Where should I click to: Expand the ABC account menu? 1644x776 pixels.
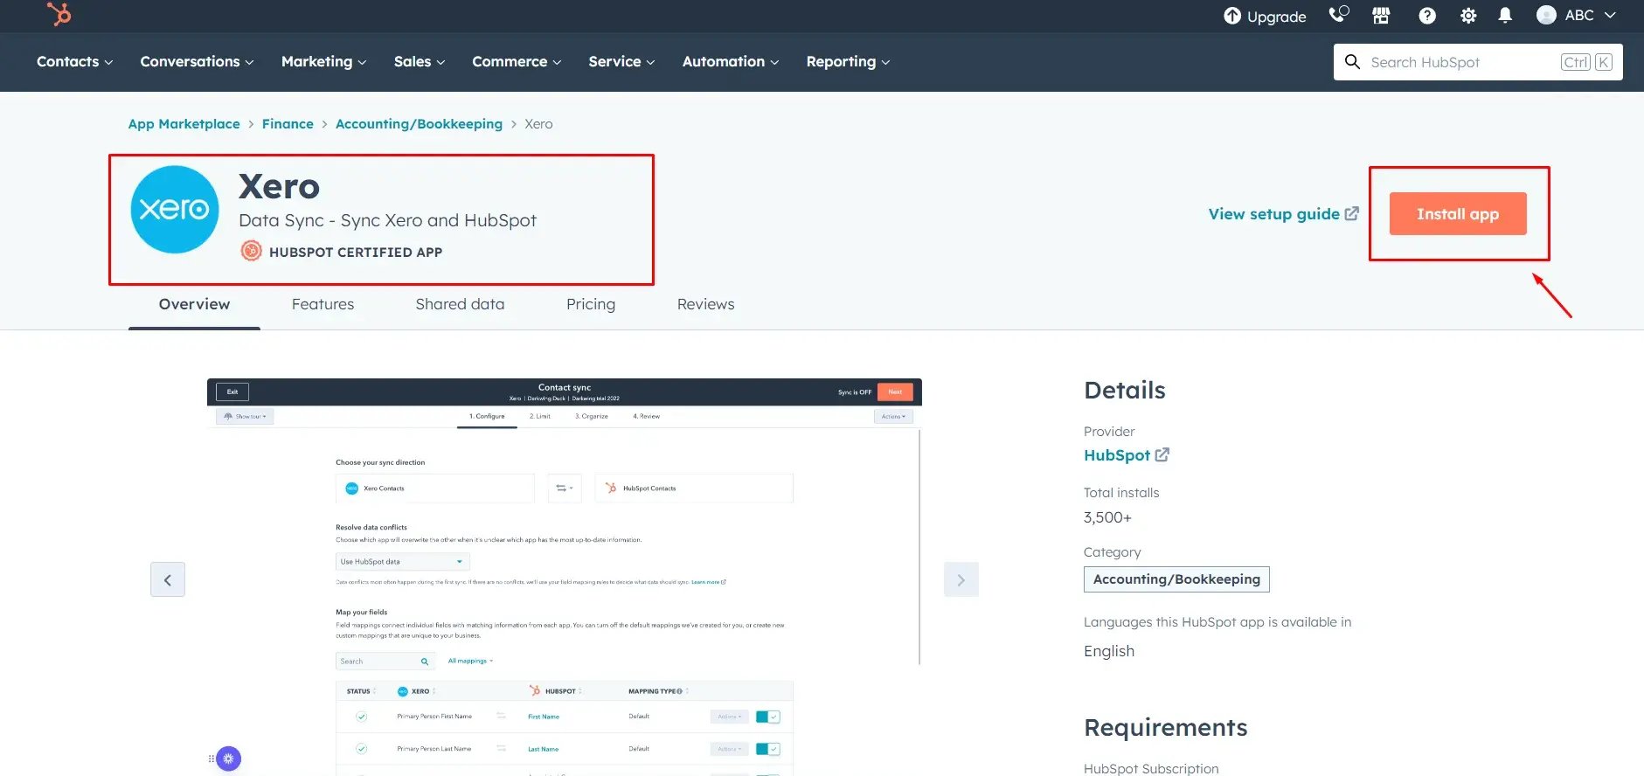coord(1610,15)
